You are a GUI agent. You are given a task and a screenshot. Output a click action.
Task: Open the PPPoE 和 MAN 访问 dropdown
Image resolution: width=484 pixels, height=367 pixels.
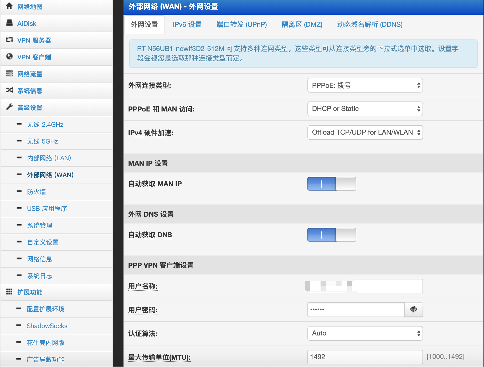(x=365, y=109)
